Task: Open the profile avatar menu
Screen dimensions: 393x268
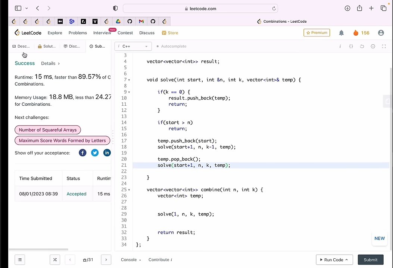Action: [381, 33]
